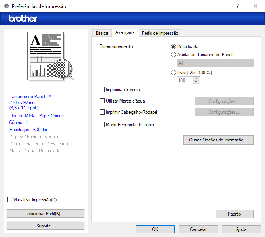Click the scaling percentage up arrow
Screen dimensions: 265x237
click(197, 78)
